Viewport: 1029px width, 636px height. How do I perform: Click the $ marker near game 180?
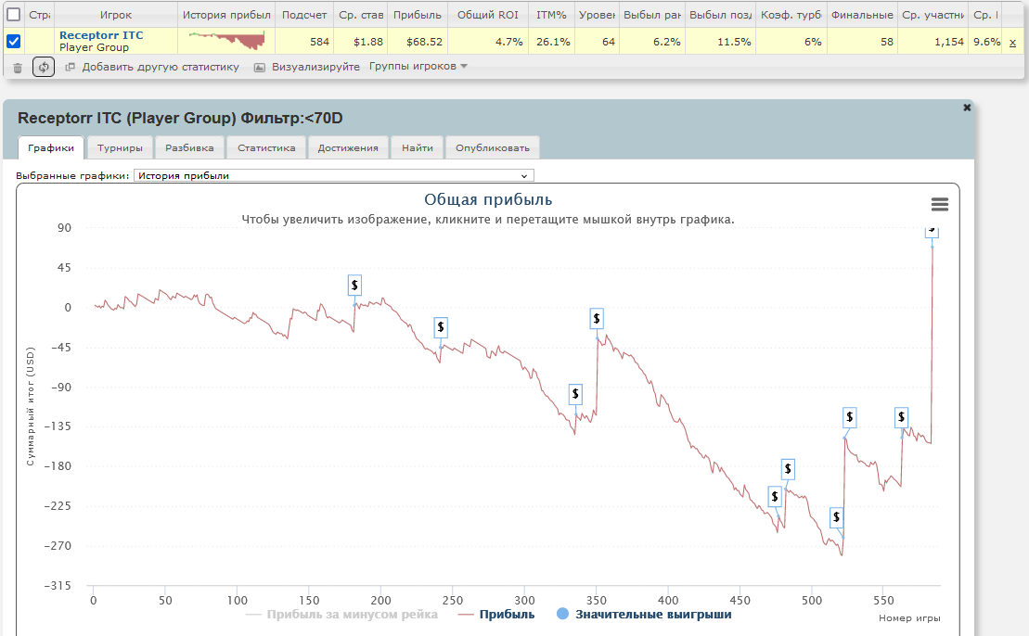click(354, 286)
